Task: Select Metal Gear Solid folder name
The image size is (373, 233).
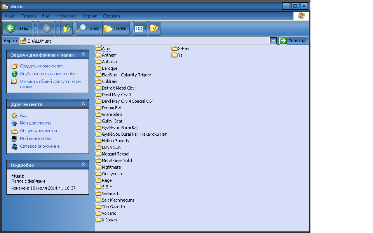Action: coord(117,161)
